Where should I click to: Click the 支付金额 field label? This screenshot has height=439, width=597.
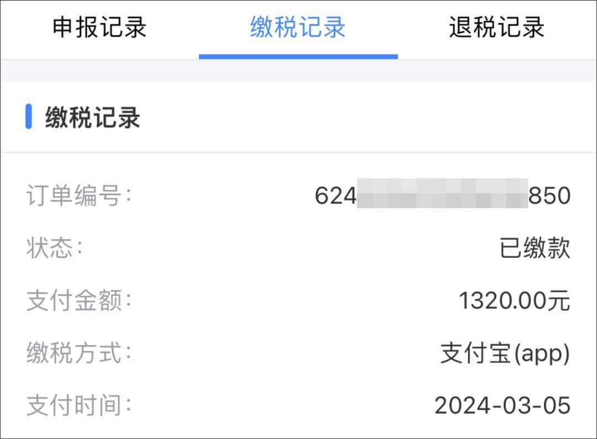(75, 300)
